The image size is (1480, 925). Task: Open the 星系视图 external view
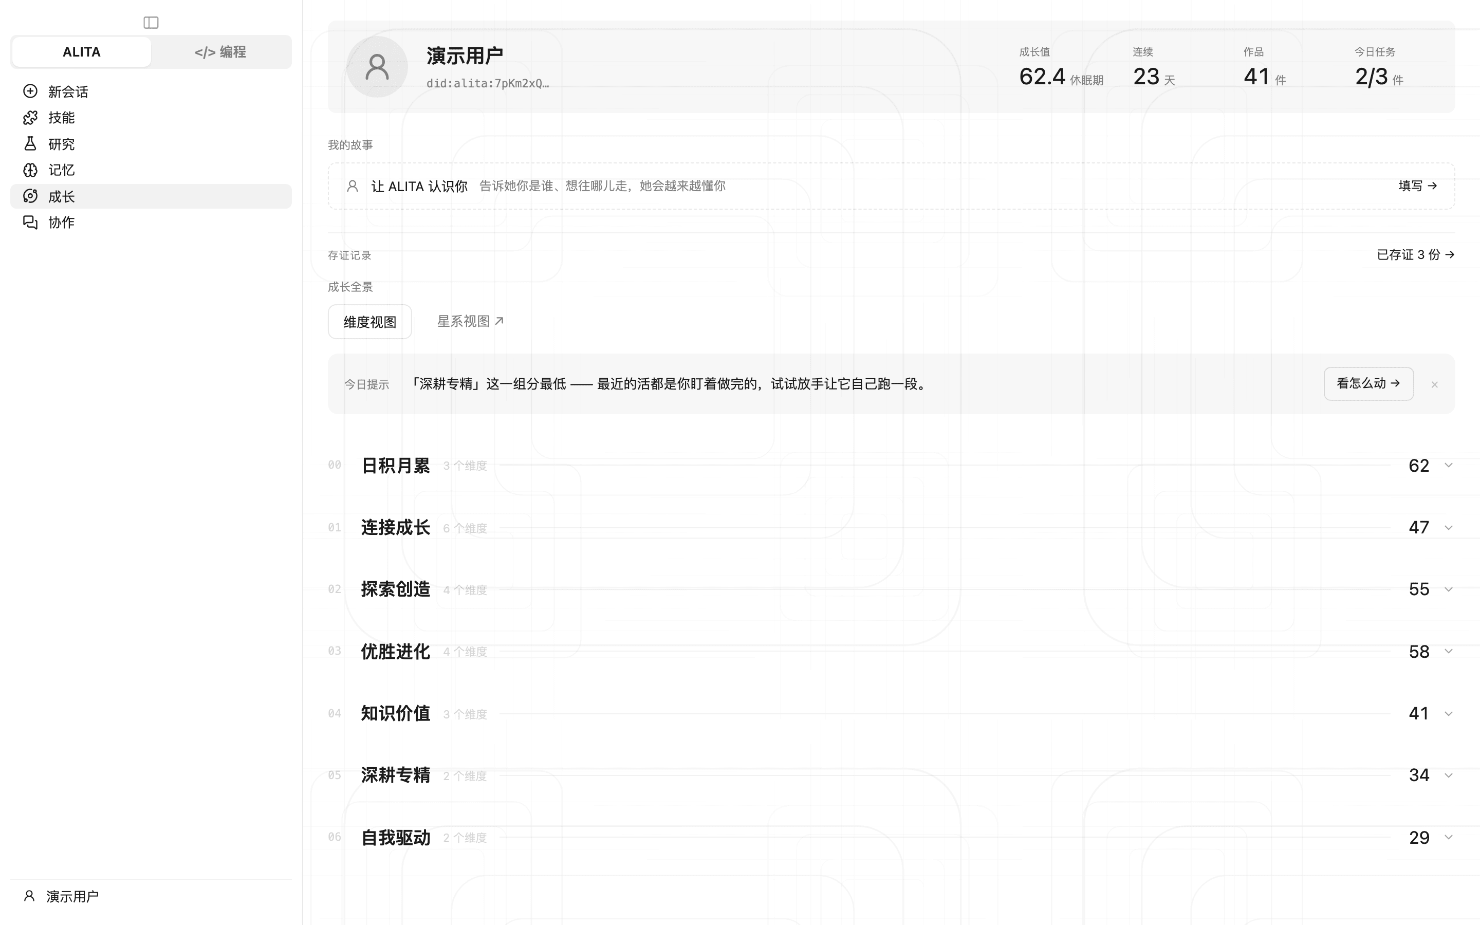click(x=470, y=321)
